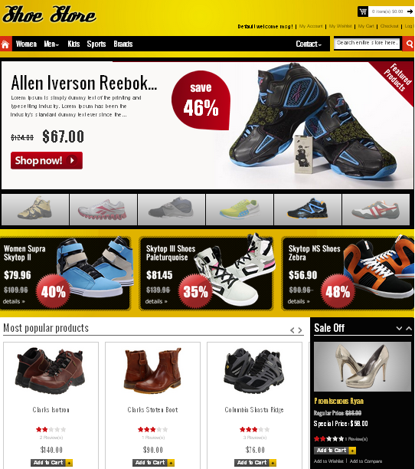The width and height of the screenshot is (415, 469).
Task: Show next popular products arrow
Action: 300,330
